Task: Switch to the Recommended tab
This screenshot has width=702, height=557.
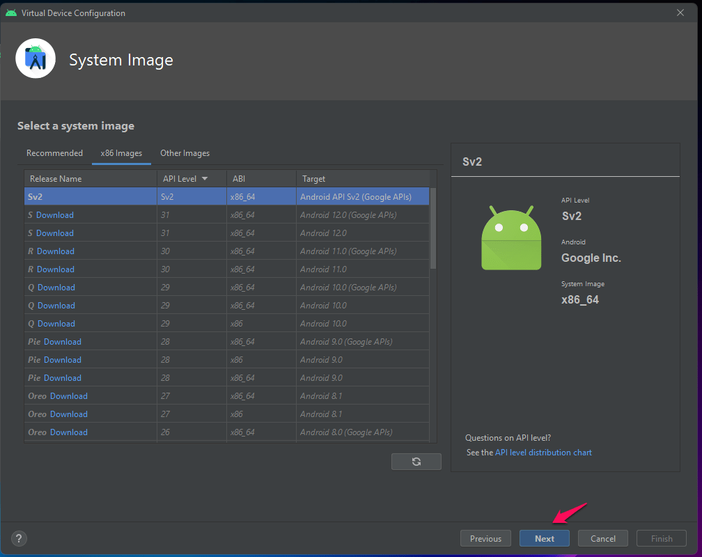Action: tap(54, 153)
